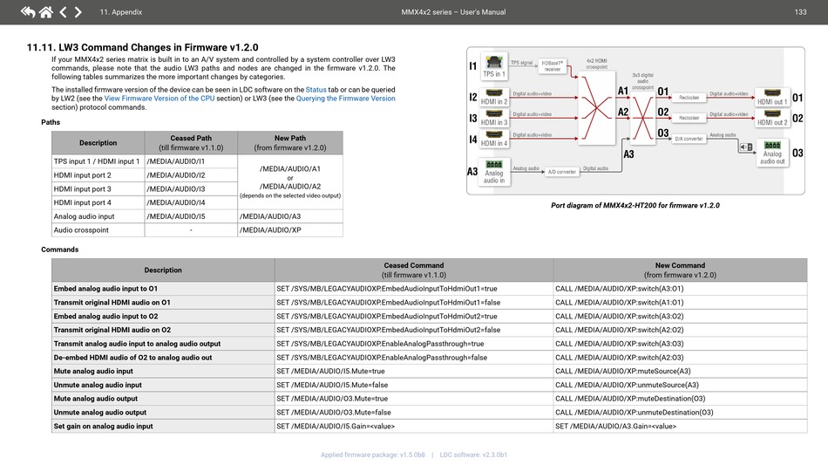Click the Set gain on analog audio input row
This screenshot has height=465, width=828.
click(430, 426)
